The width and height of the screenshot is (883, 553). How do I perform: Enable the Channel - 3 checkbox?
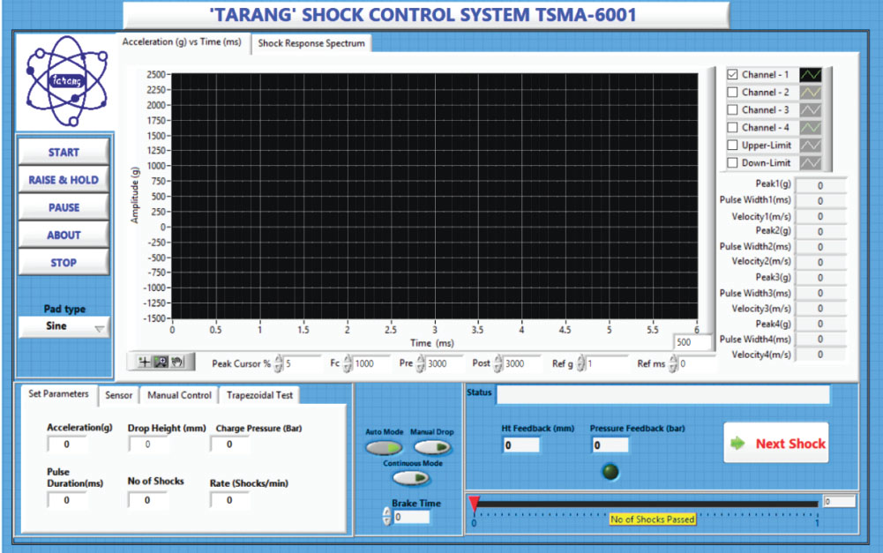[x=733, y=110]
